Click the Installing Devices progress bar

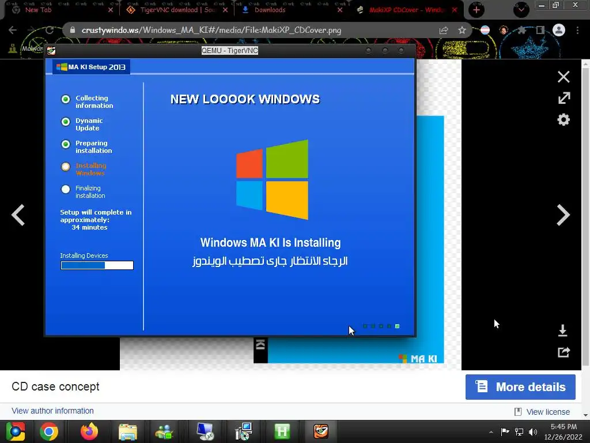pos(97,265)
